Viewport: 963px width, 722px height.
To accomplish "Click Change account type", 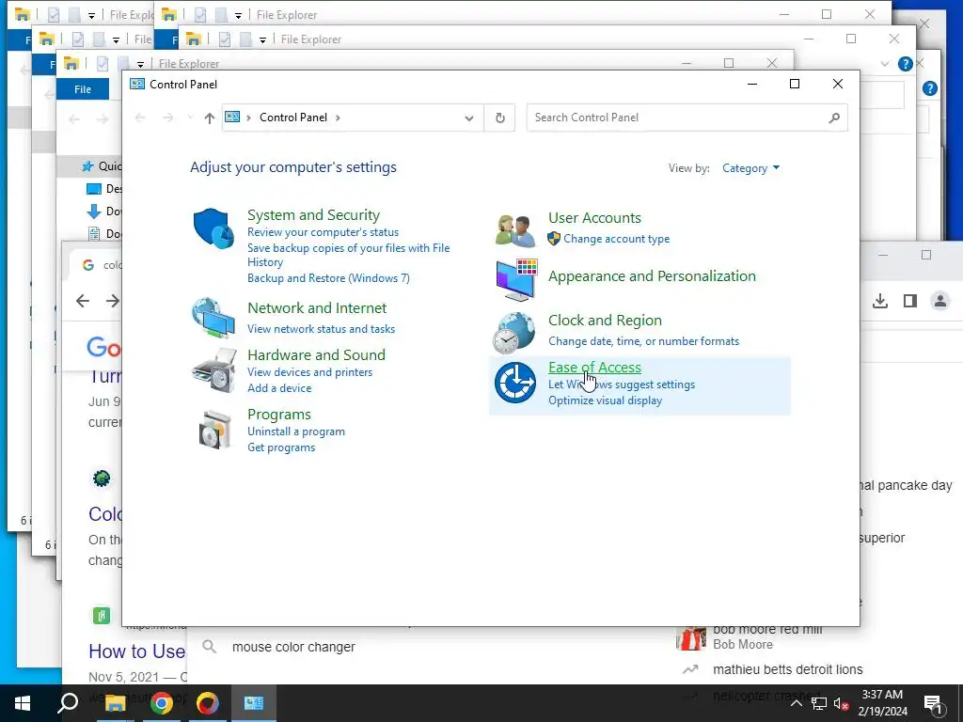I will click(617, 239).
